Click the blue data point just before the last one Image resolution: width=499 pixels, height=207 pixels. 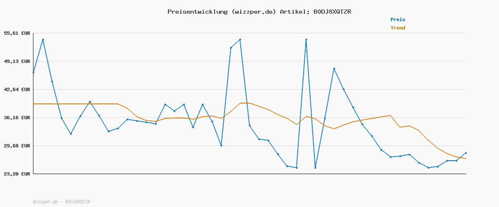[457, 161]
